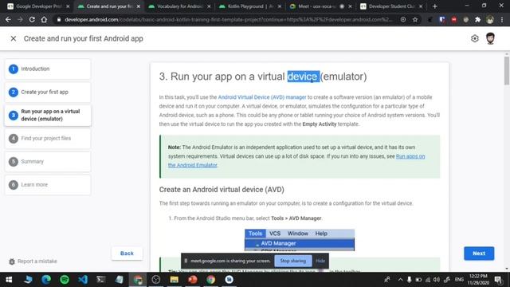Bookmark this page with the star icon
The height and width of the screenshot is (287, 510).
[415, 19]
